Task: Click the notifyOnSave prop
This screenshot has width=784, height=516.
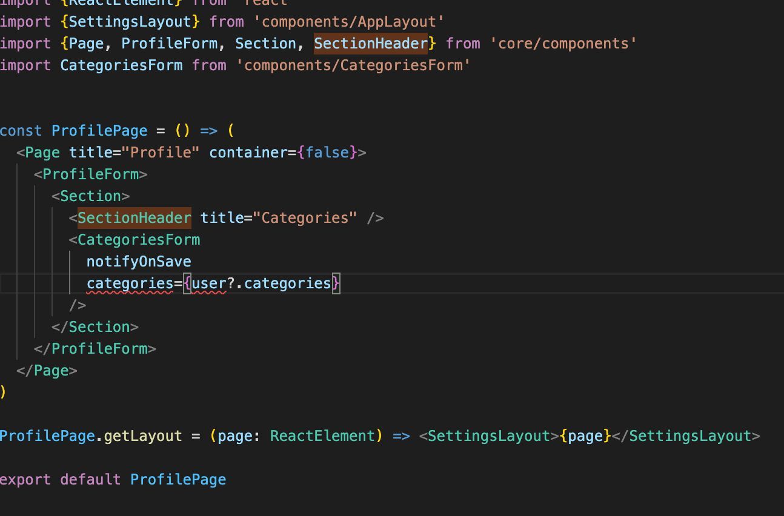Action: tap(139, 262)
